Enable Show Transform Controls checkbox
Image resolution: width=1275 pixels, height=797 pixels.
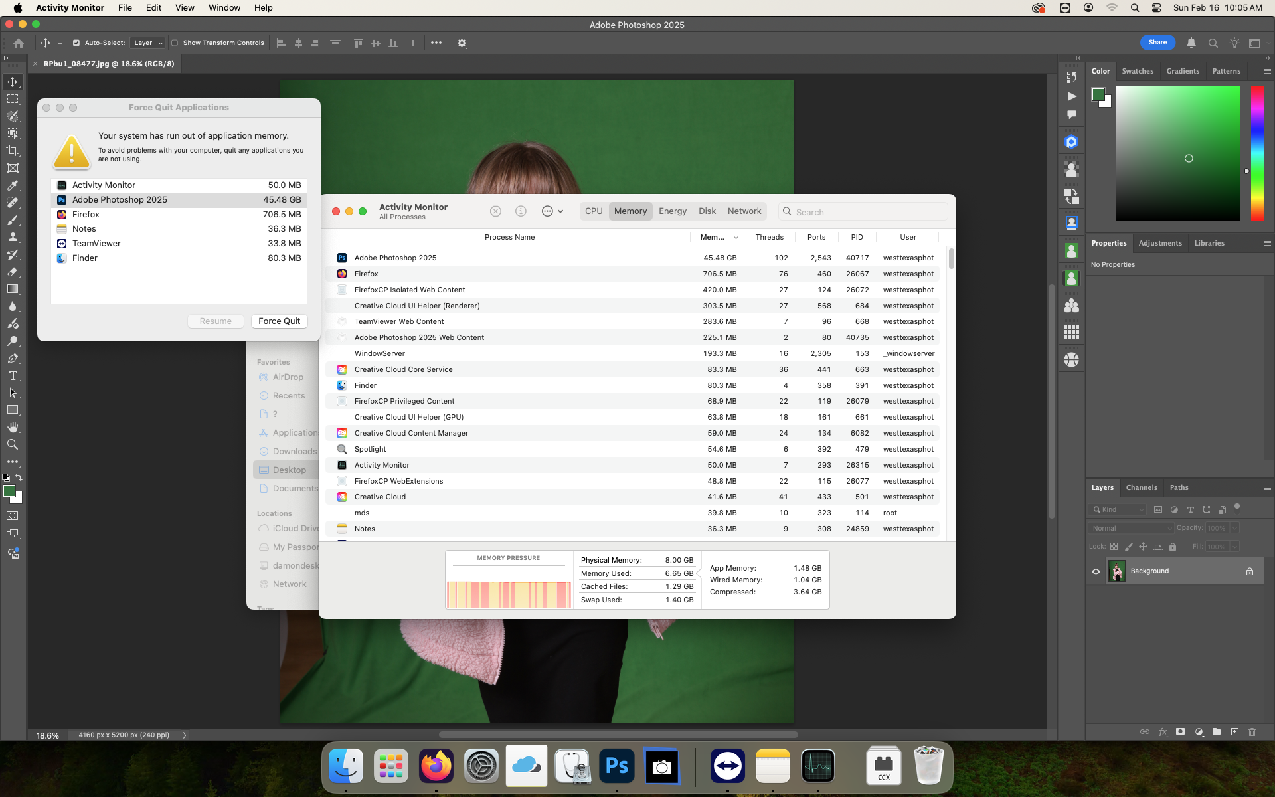175,43
